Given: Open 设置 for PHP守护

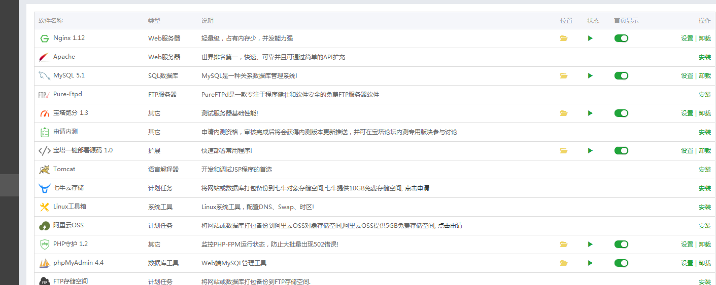Looking at the screenshot, I should 687,245.
